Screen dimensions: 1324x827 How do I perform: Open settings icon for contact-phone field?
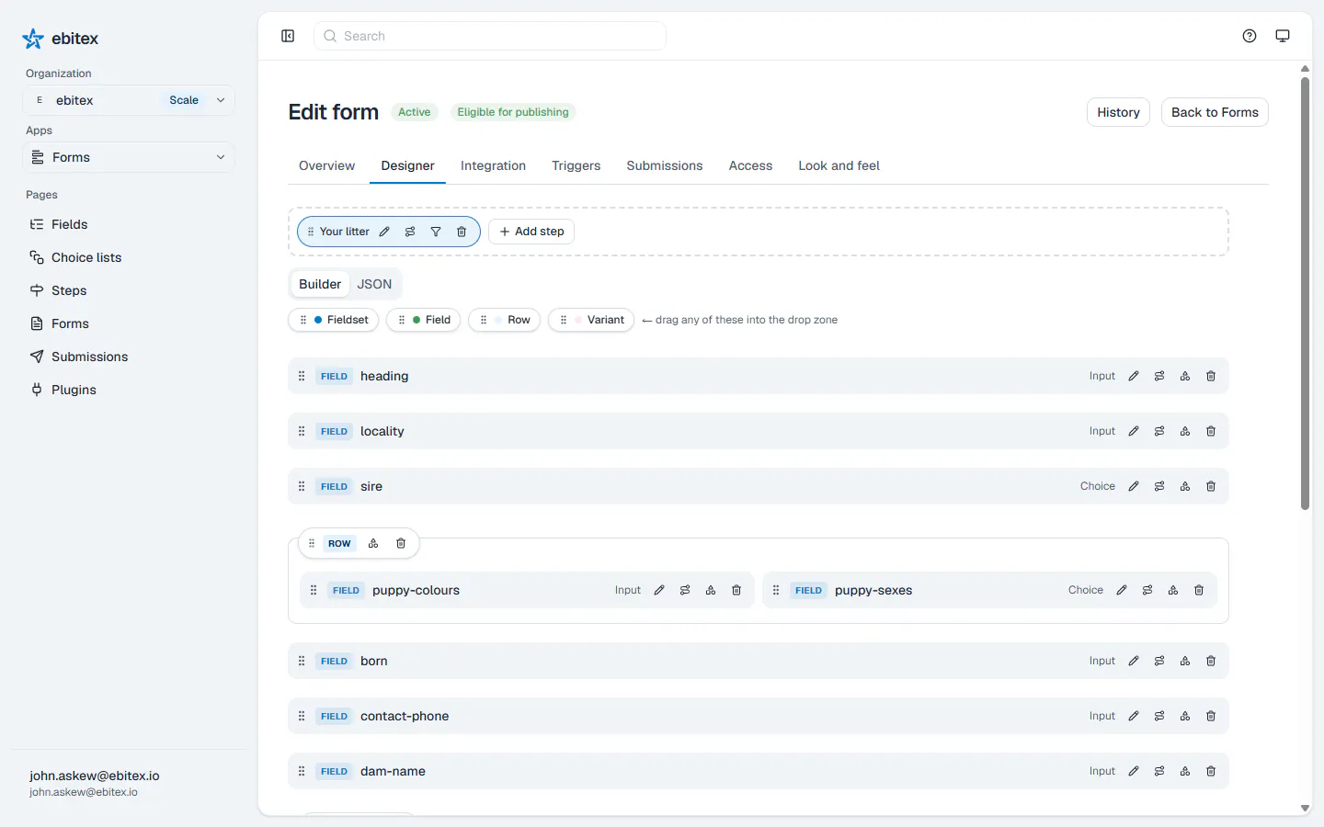tap(1159, 716)
